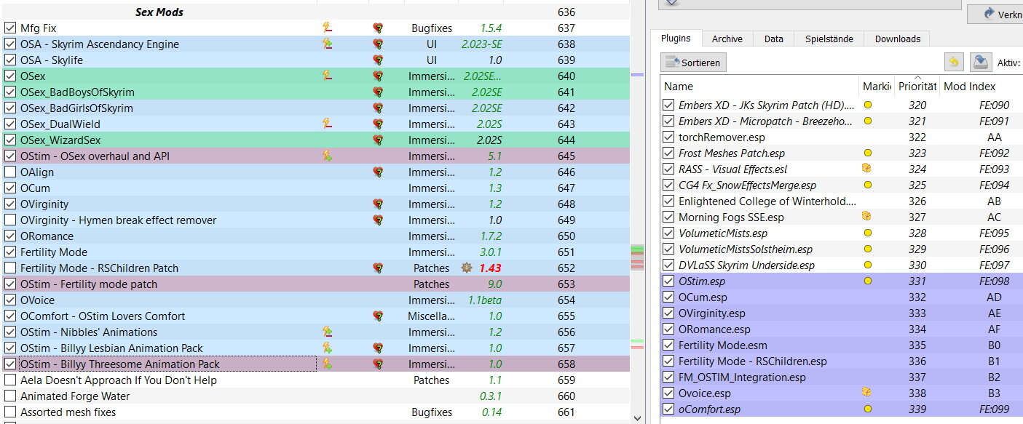Uncheck the torchRemover.esp plugin
The width and height of the screenshot is (1023, 424).
(668, 137)
